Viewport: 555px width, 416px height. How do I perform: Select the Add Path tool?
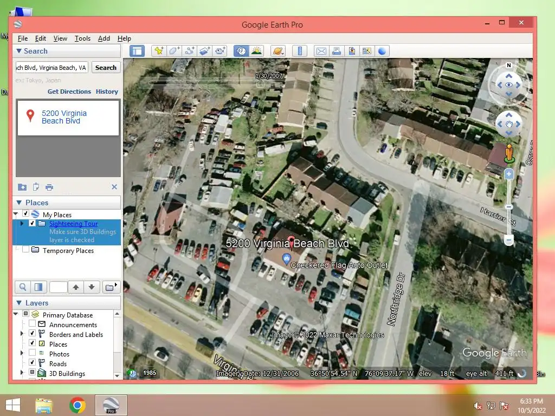click(189, 51)
